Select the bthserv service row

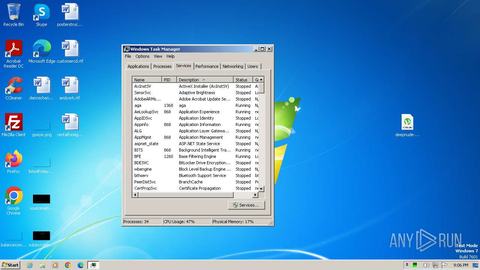195,175
